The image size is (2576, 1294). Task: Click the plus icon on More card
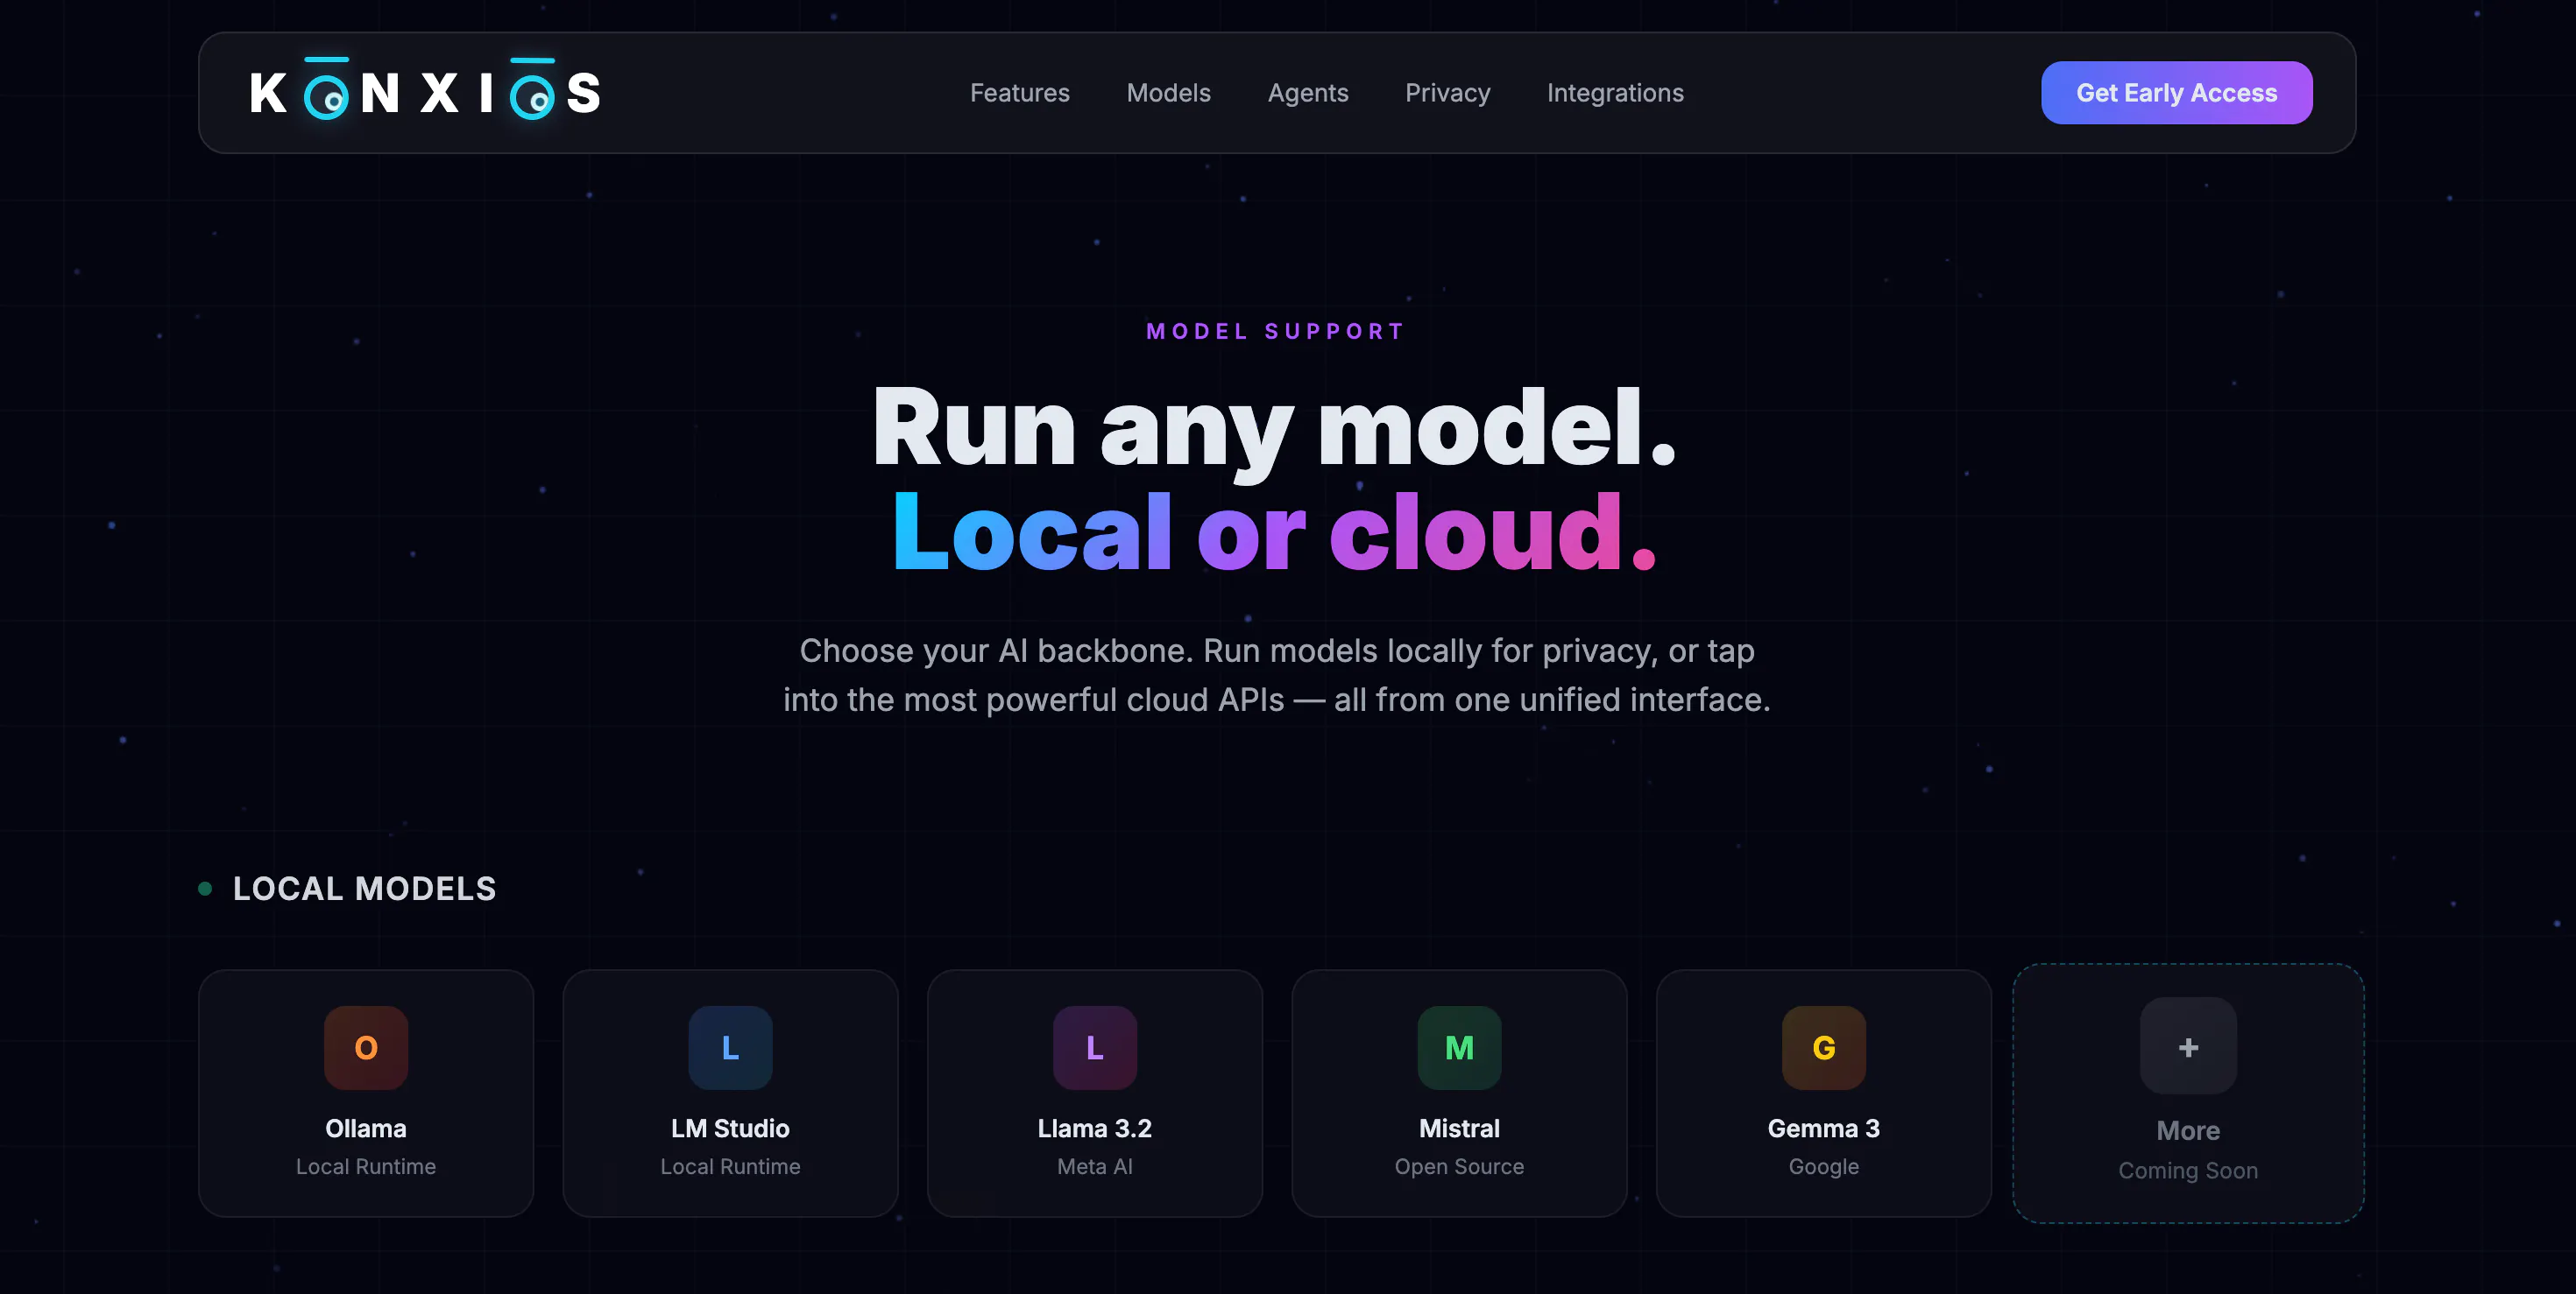pos(2188,1046)
